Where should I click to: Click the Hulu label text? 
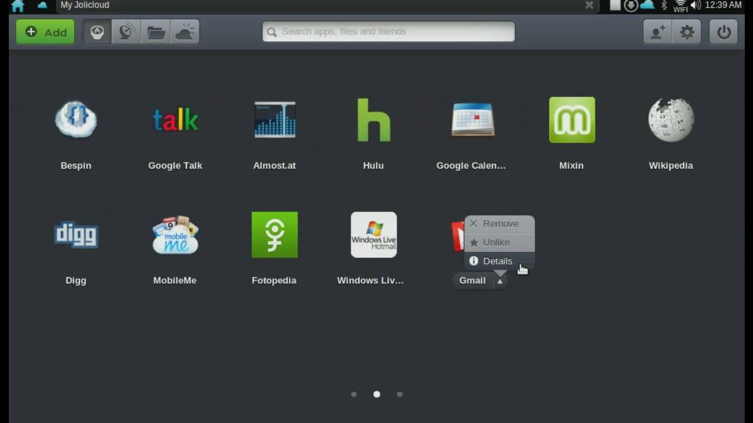pyautogui.click(x=374, y=166)
